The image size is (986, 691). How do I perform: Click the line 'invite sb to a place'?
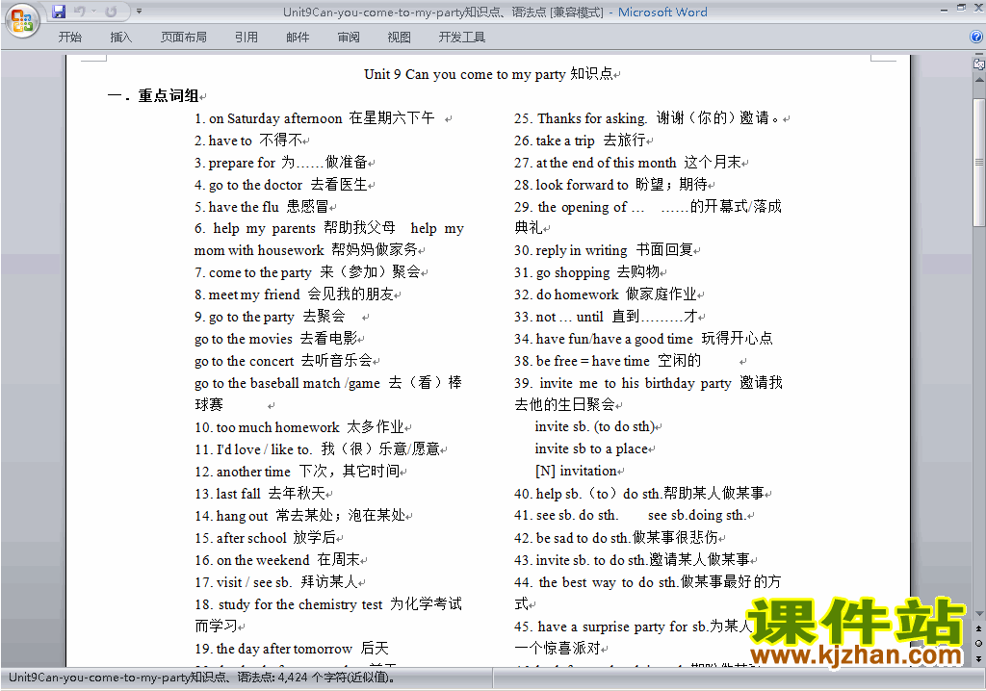coord(591,448)
